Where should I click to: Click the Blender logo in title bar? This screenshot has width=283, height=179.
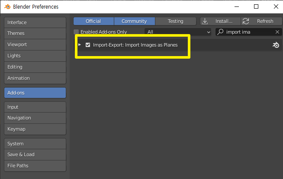7,7
